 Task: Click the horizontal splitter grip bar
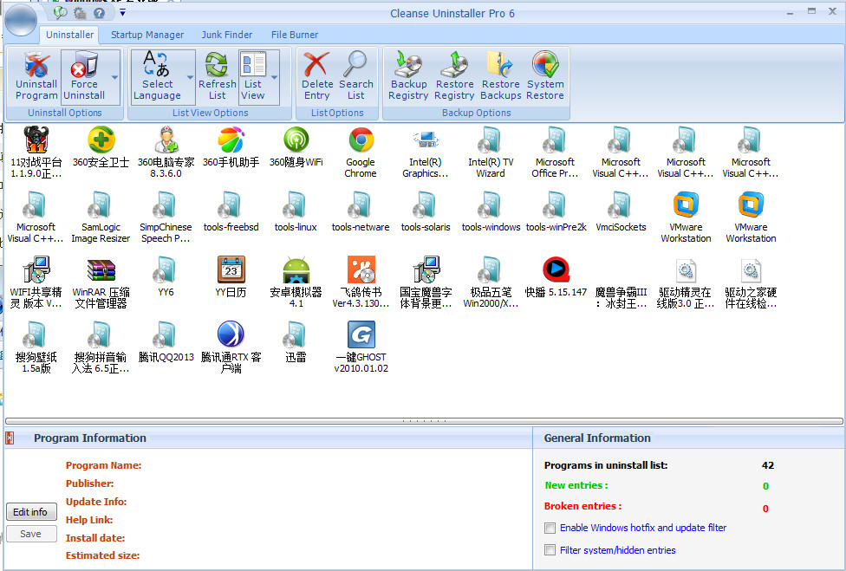pos(424,420)
